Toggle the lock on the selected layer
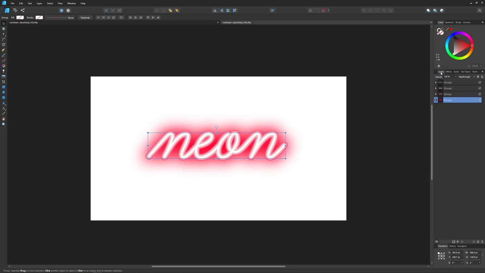 [482, 77]
